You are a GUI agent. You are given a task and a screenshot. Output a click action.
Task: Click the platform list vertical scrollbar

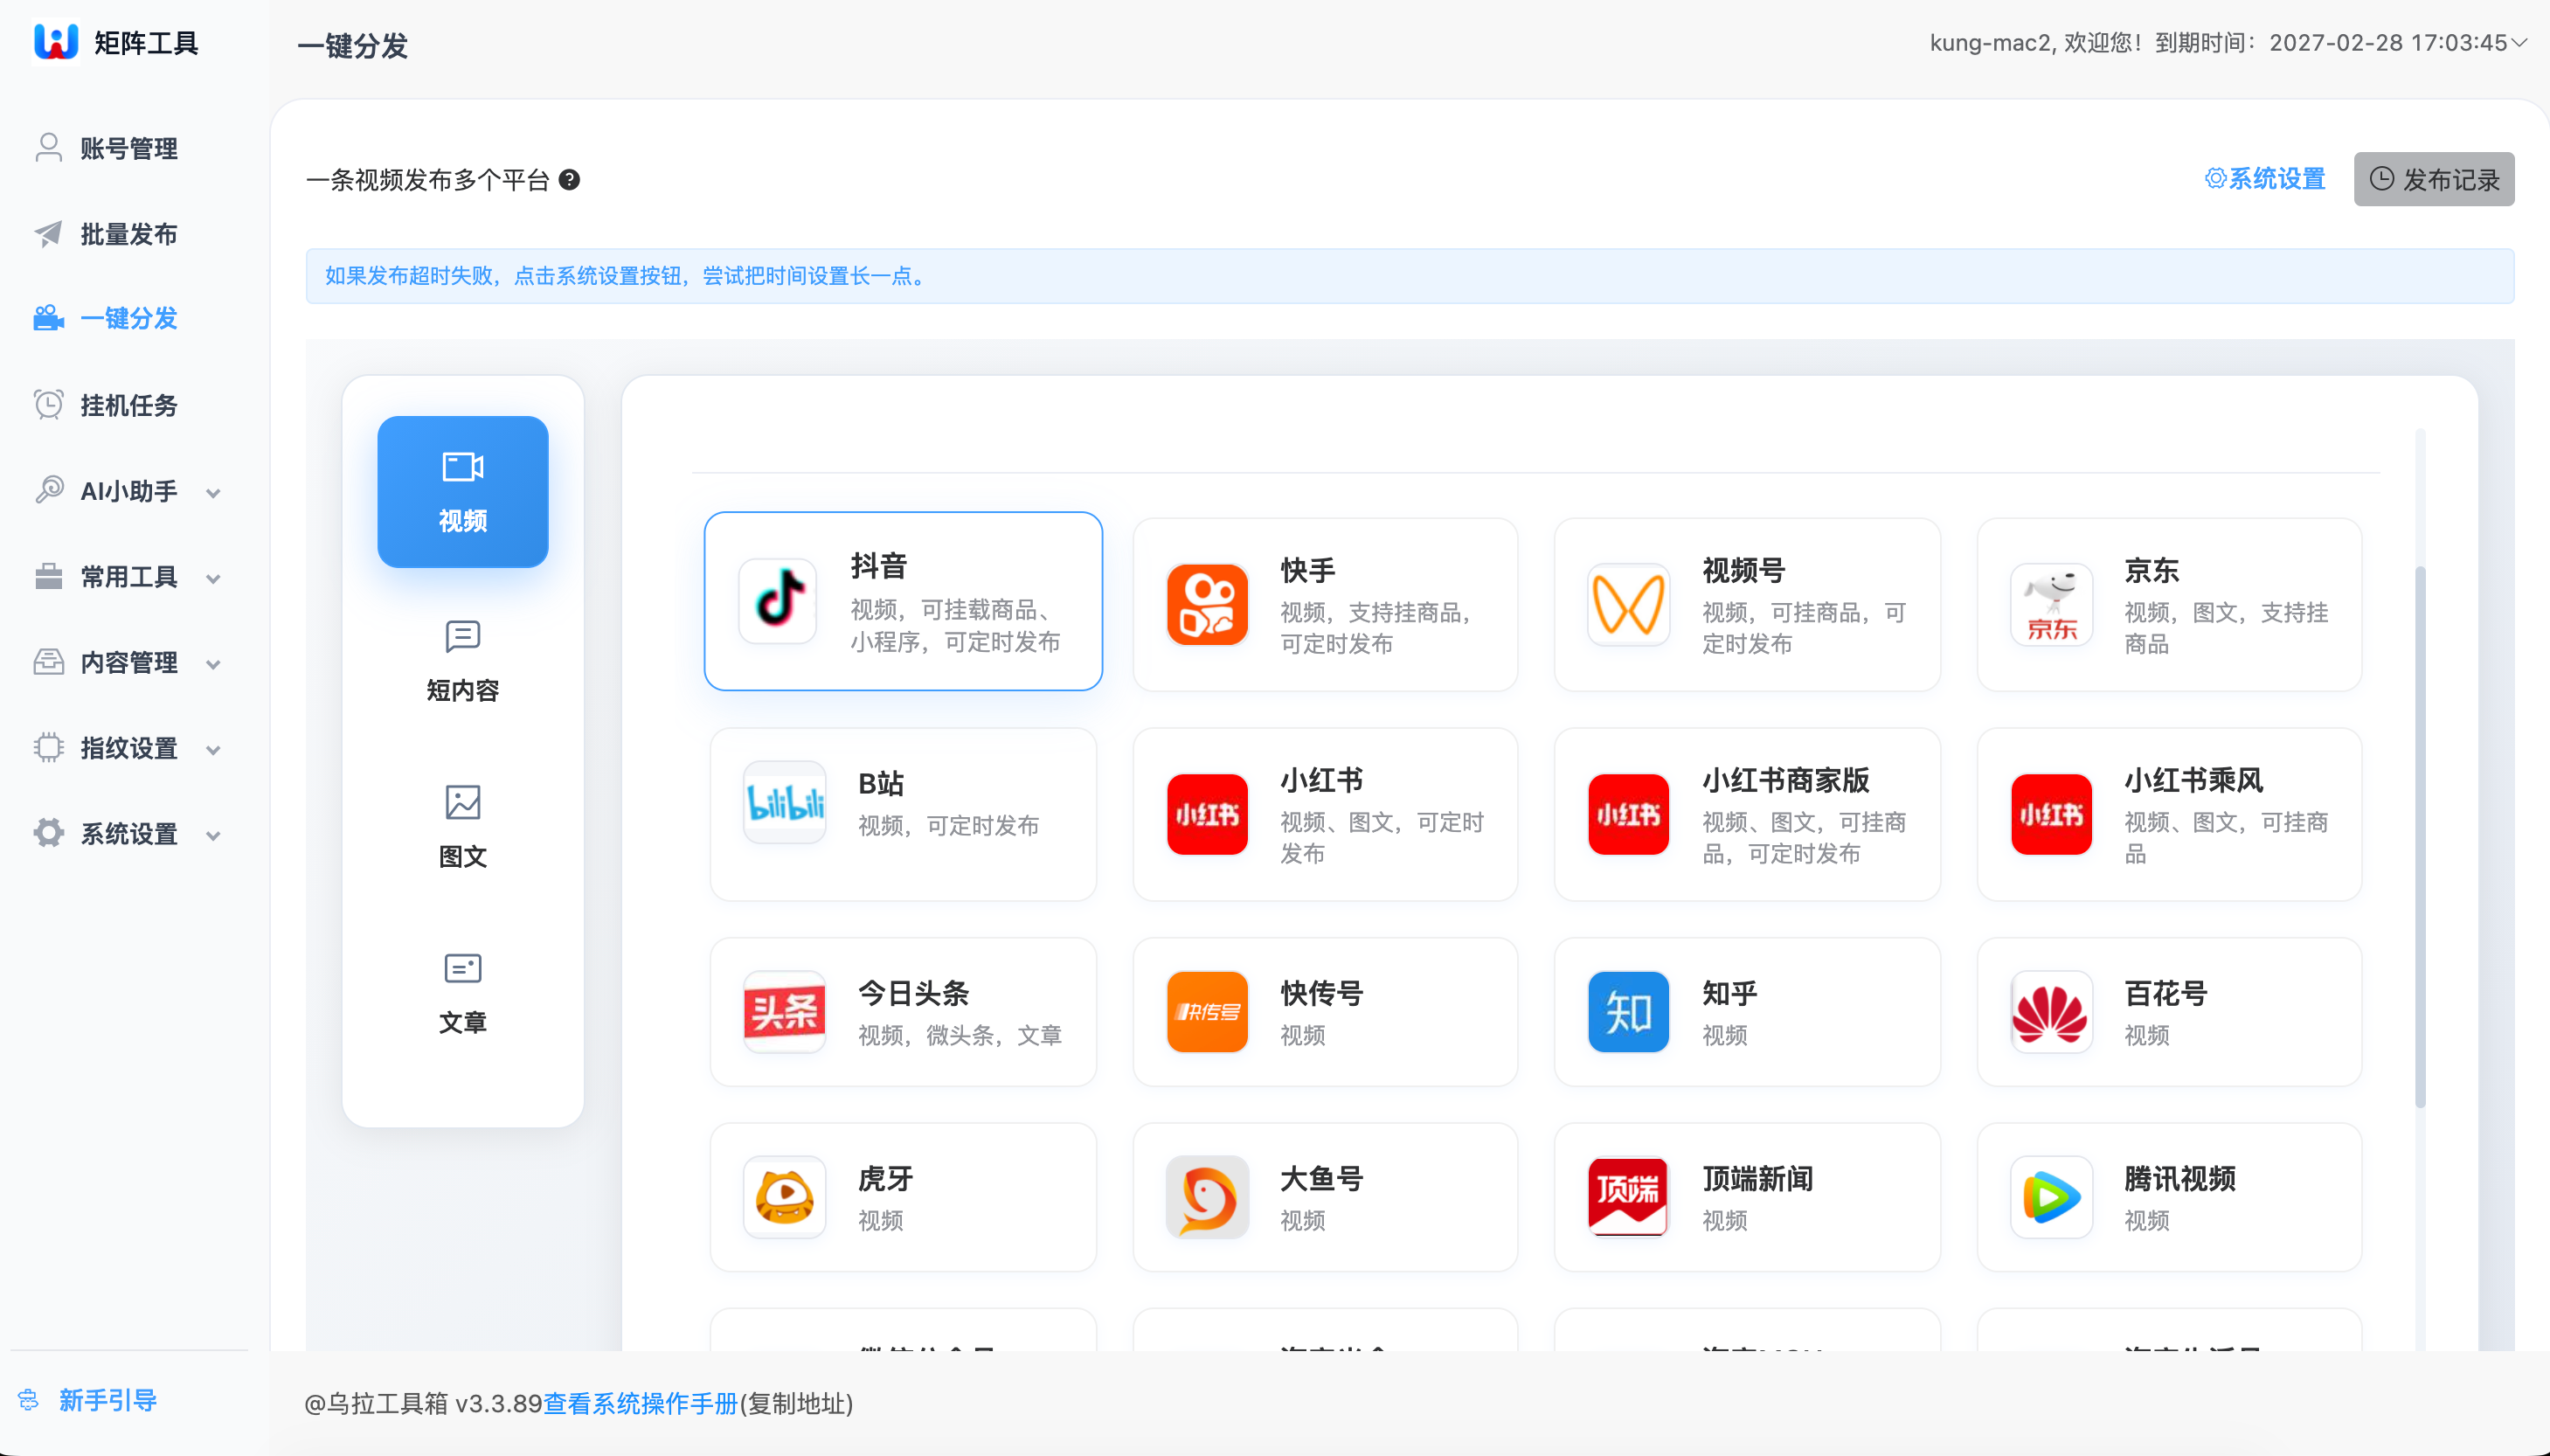click(2420, 837)
